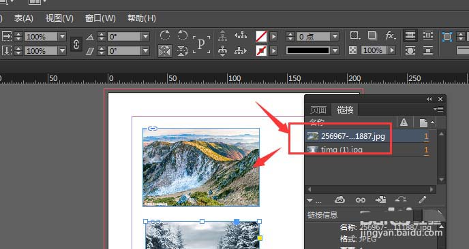Open the rotation angle 0° dropdown
Image resolution: width=469 pixels, height=249 pixels.
146,37
